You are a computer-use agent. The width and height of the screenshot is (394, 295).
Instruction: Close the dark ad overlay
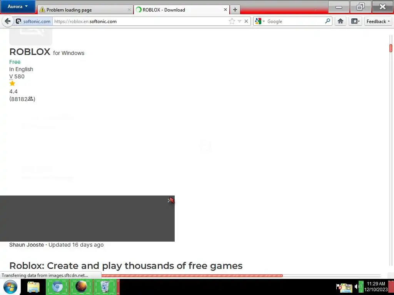tap(169, 201)
